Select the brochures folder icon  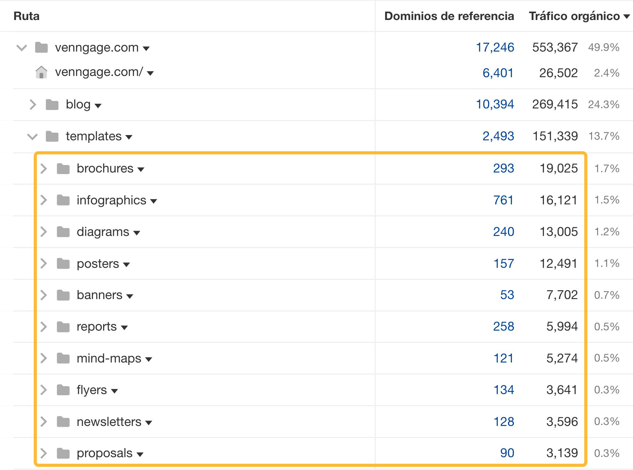coord(63,168)
